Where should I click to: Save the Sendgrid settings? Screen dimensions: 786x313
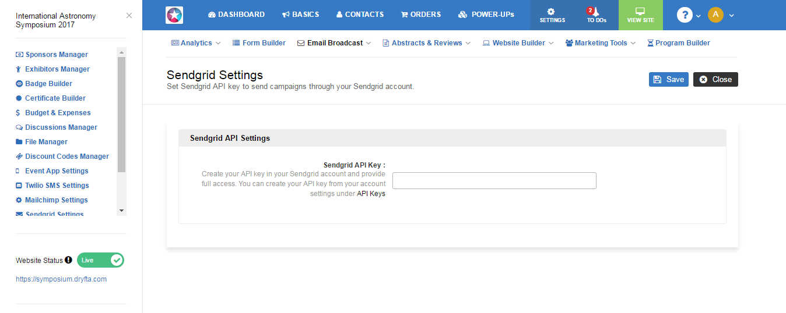point(669,79)
